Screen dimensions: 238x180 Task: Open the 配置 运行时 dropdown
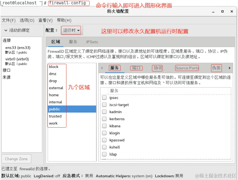point(71,30)
